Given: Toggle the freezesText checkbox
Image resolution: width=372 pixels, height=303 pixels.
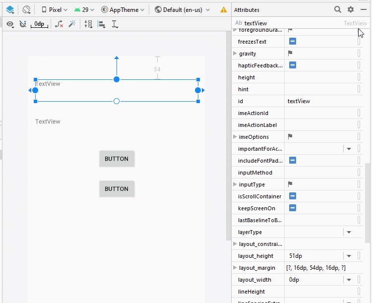Looking at the screenshot, I should click(293, 41).
